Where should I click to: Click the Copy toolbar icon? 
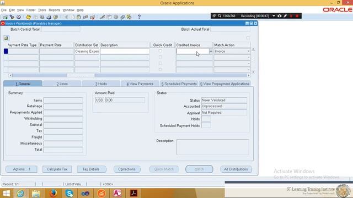coord(72,17)
